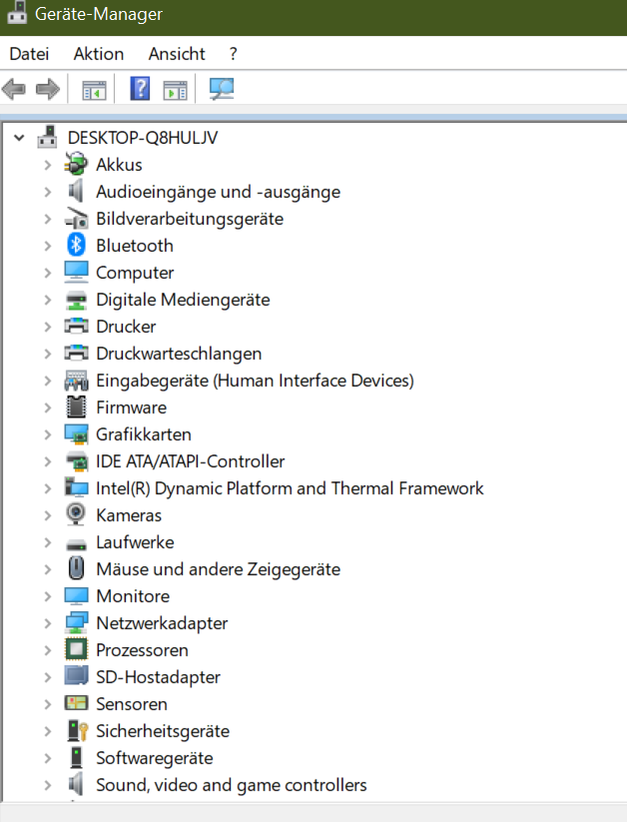Open the Ansicht menu

177,54
